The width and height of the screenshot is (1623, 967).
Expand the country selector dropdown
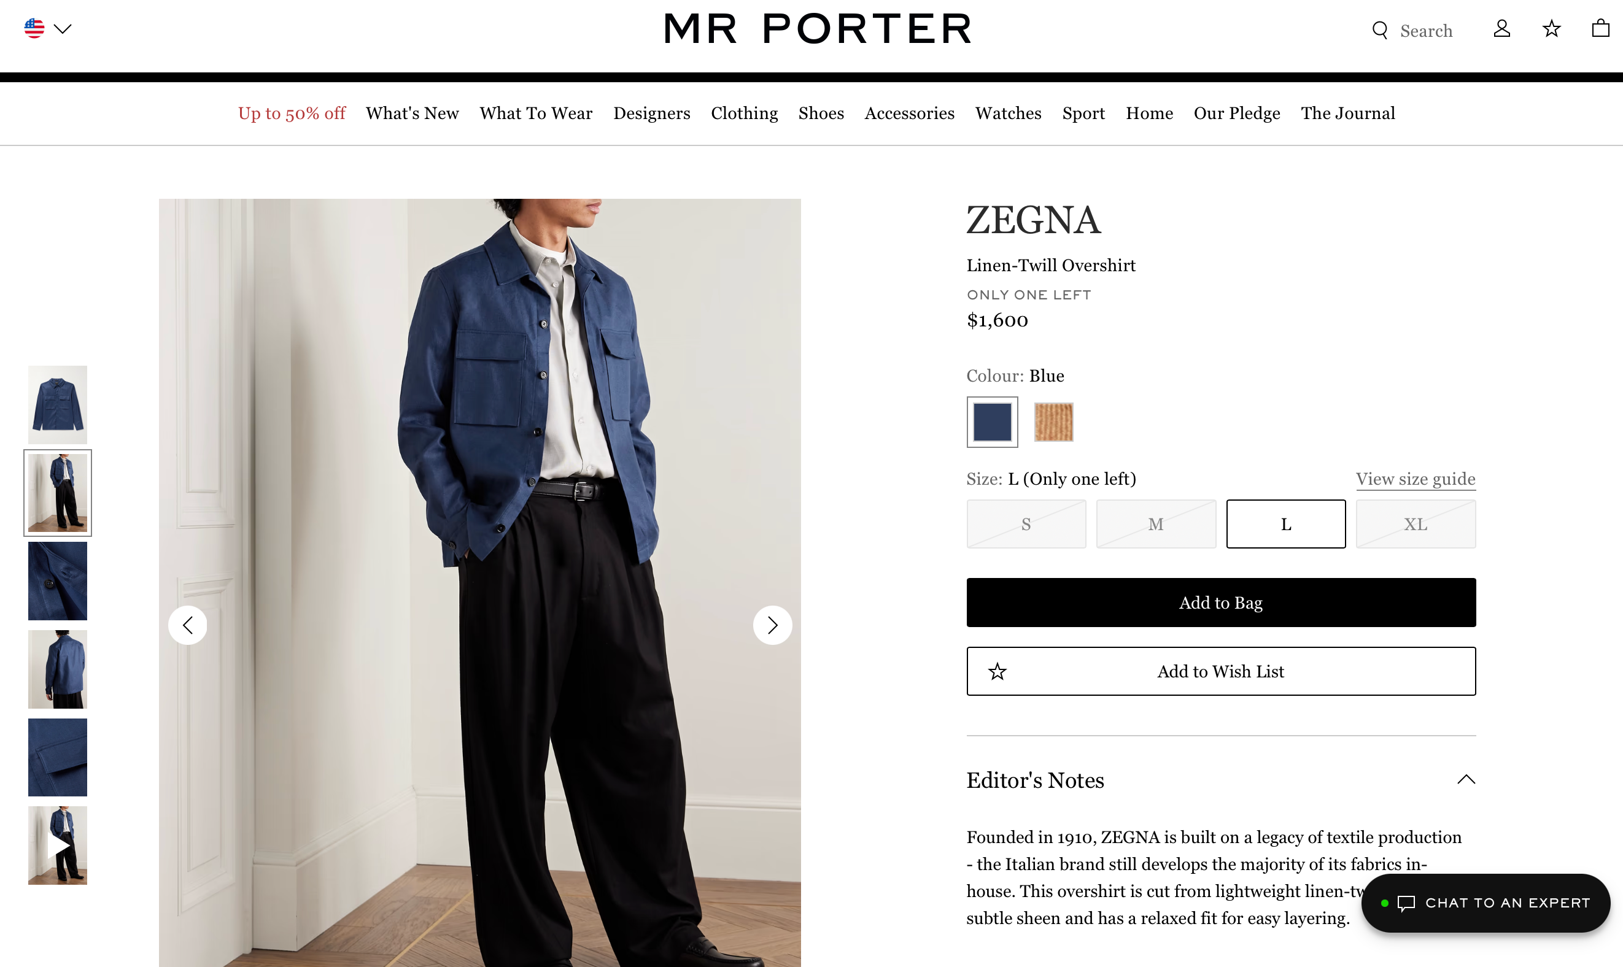[x=63, y=28]
